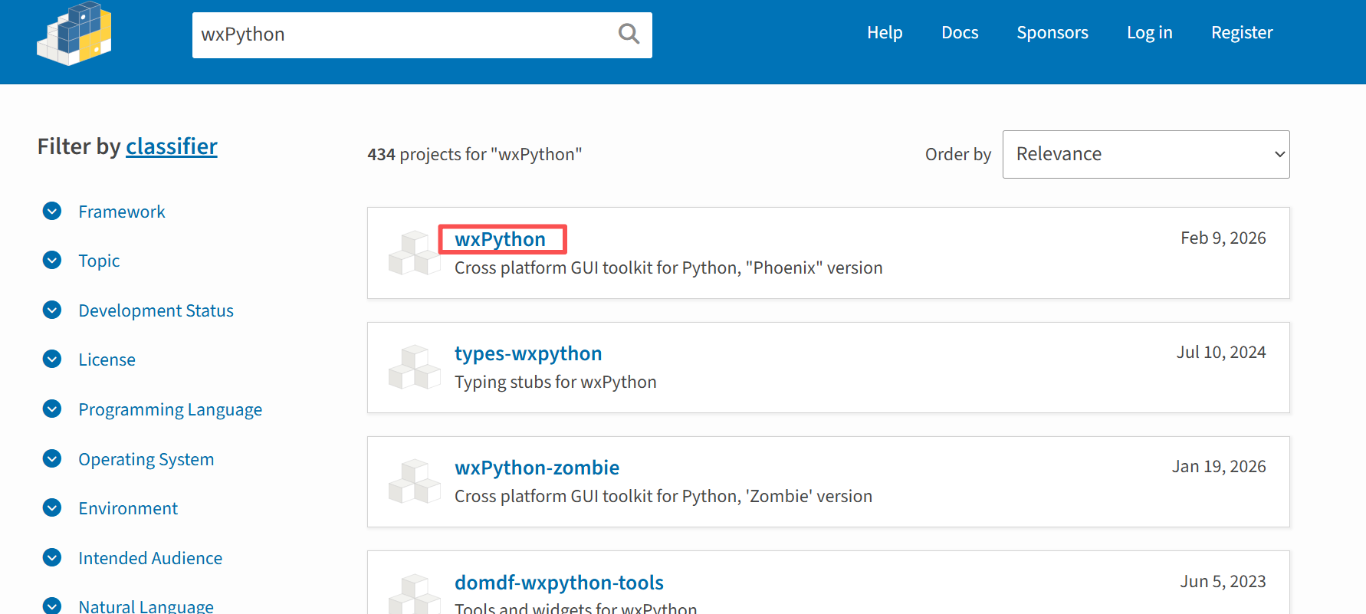This screenshot has height=614, width=1366.
Task: Open the domdf-wxpython-tools project link
Action: click(x=560, y=583)
